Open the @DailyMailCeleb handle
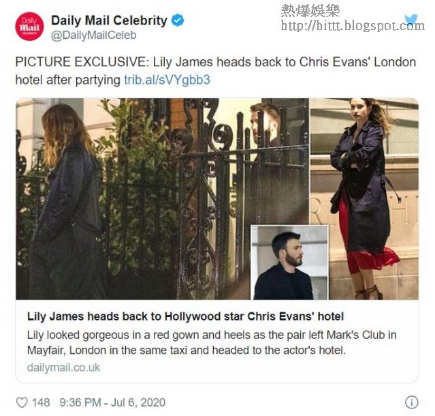435x416 pixels. coord(94,35)
